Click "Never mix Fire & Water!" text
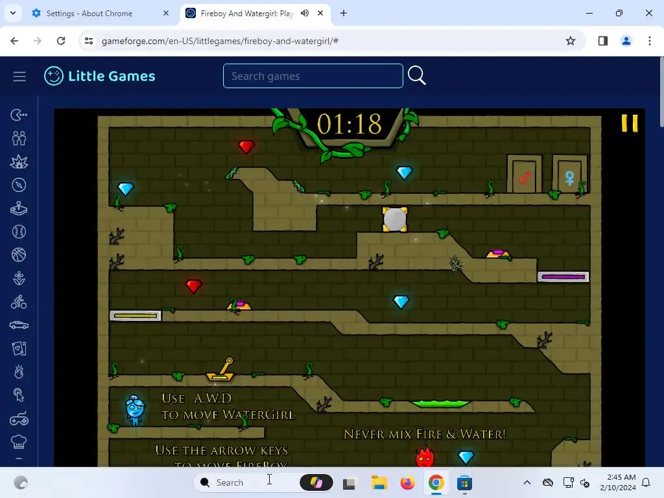 (425, 434)
